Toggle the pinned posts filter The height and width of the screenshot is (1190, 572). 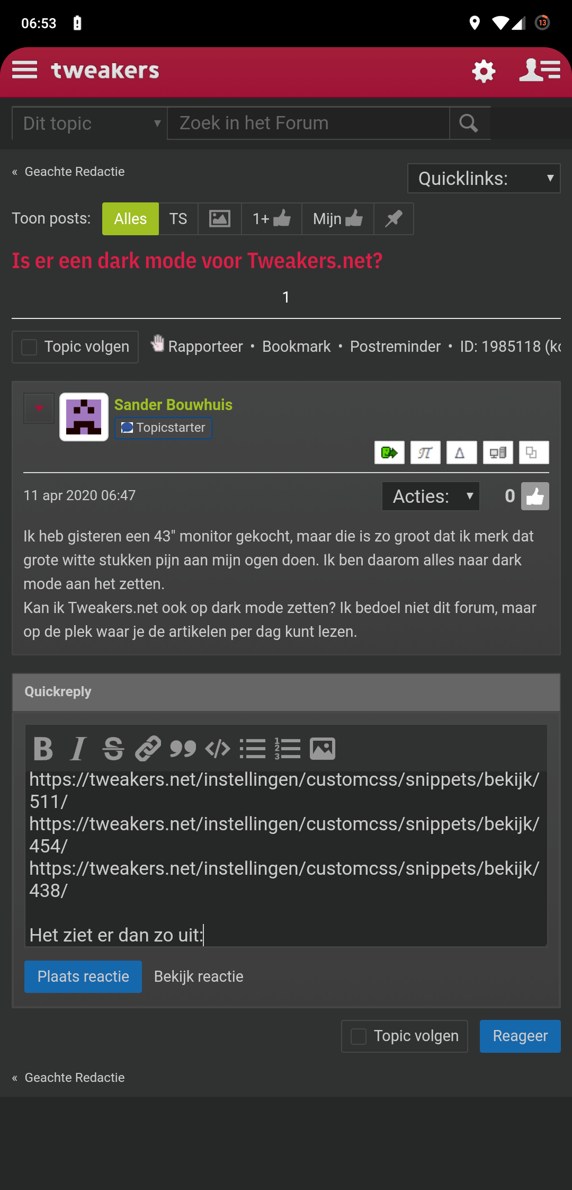pyautogui.click(x=394, y=219)
